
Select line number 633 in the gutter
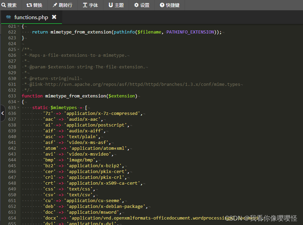[x=12, y=96]
